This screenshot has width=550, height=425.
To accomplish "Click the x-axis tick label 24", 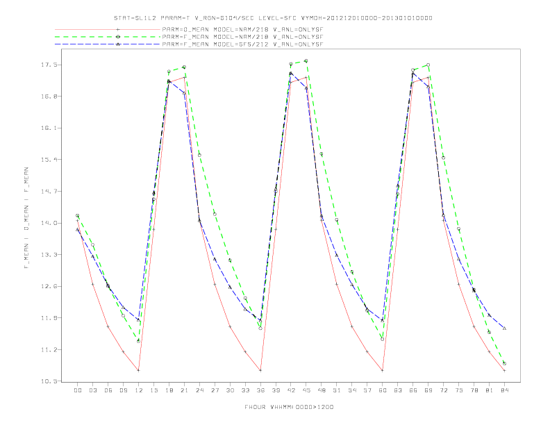I will point(199,390).
